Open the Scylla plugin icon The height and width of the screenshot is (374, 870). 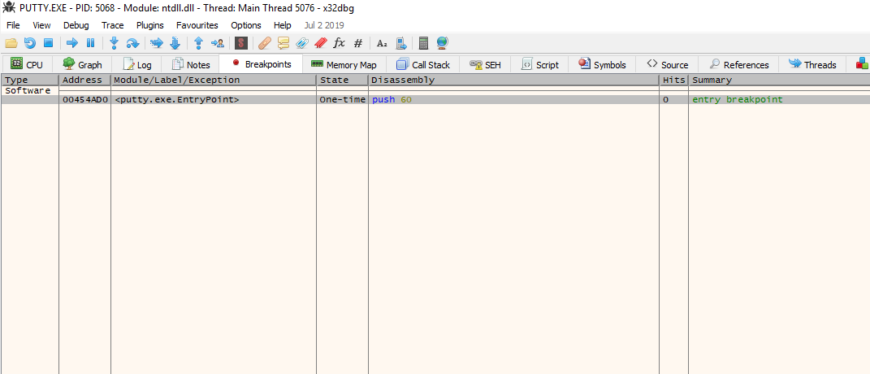click(x=240, y=43)
